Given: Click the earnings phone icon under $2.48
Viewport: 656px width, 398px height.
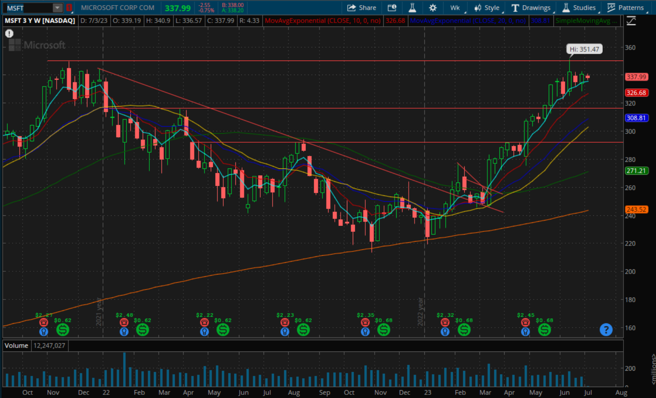Looking at the screenshot, I should pos(124,322).
